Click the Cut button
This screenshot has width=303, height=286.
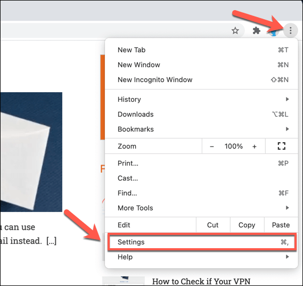213,225
